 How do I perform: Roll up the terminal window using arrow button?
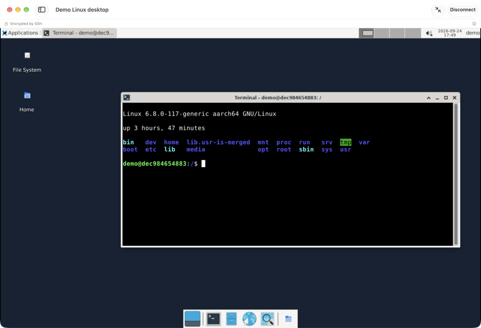429,98
